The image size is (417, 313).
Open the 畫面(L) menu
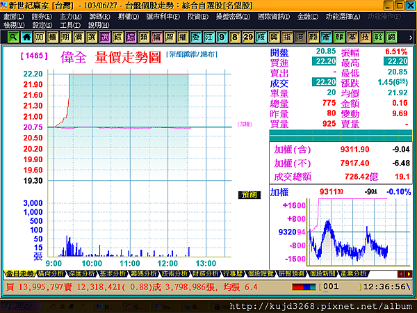pos(14,17)
